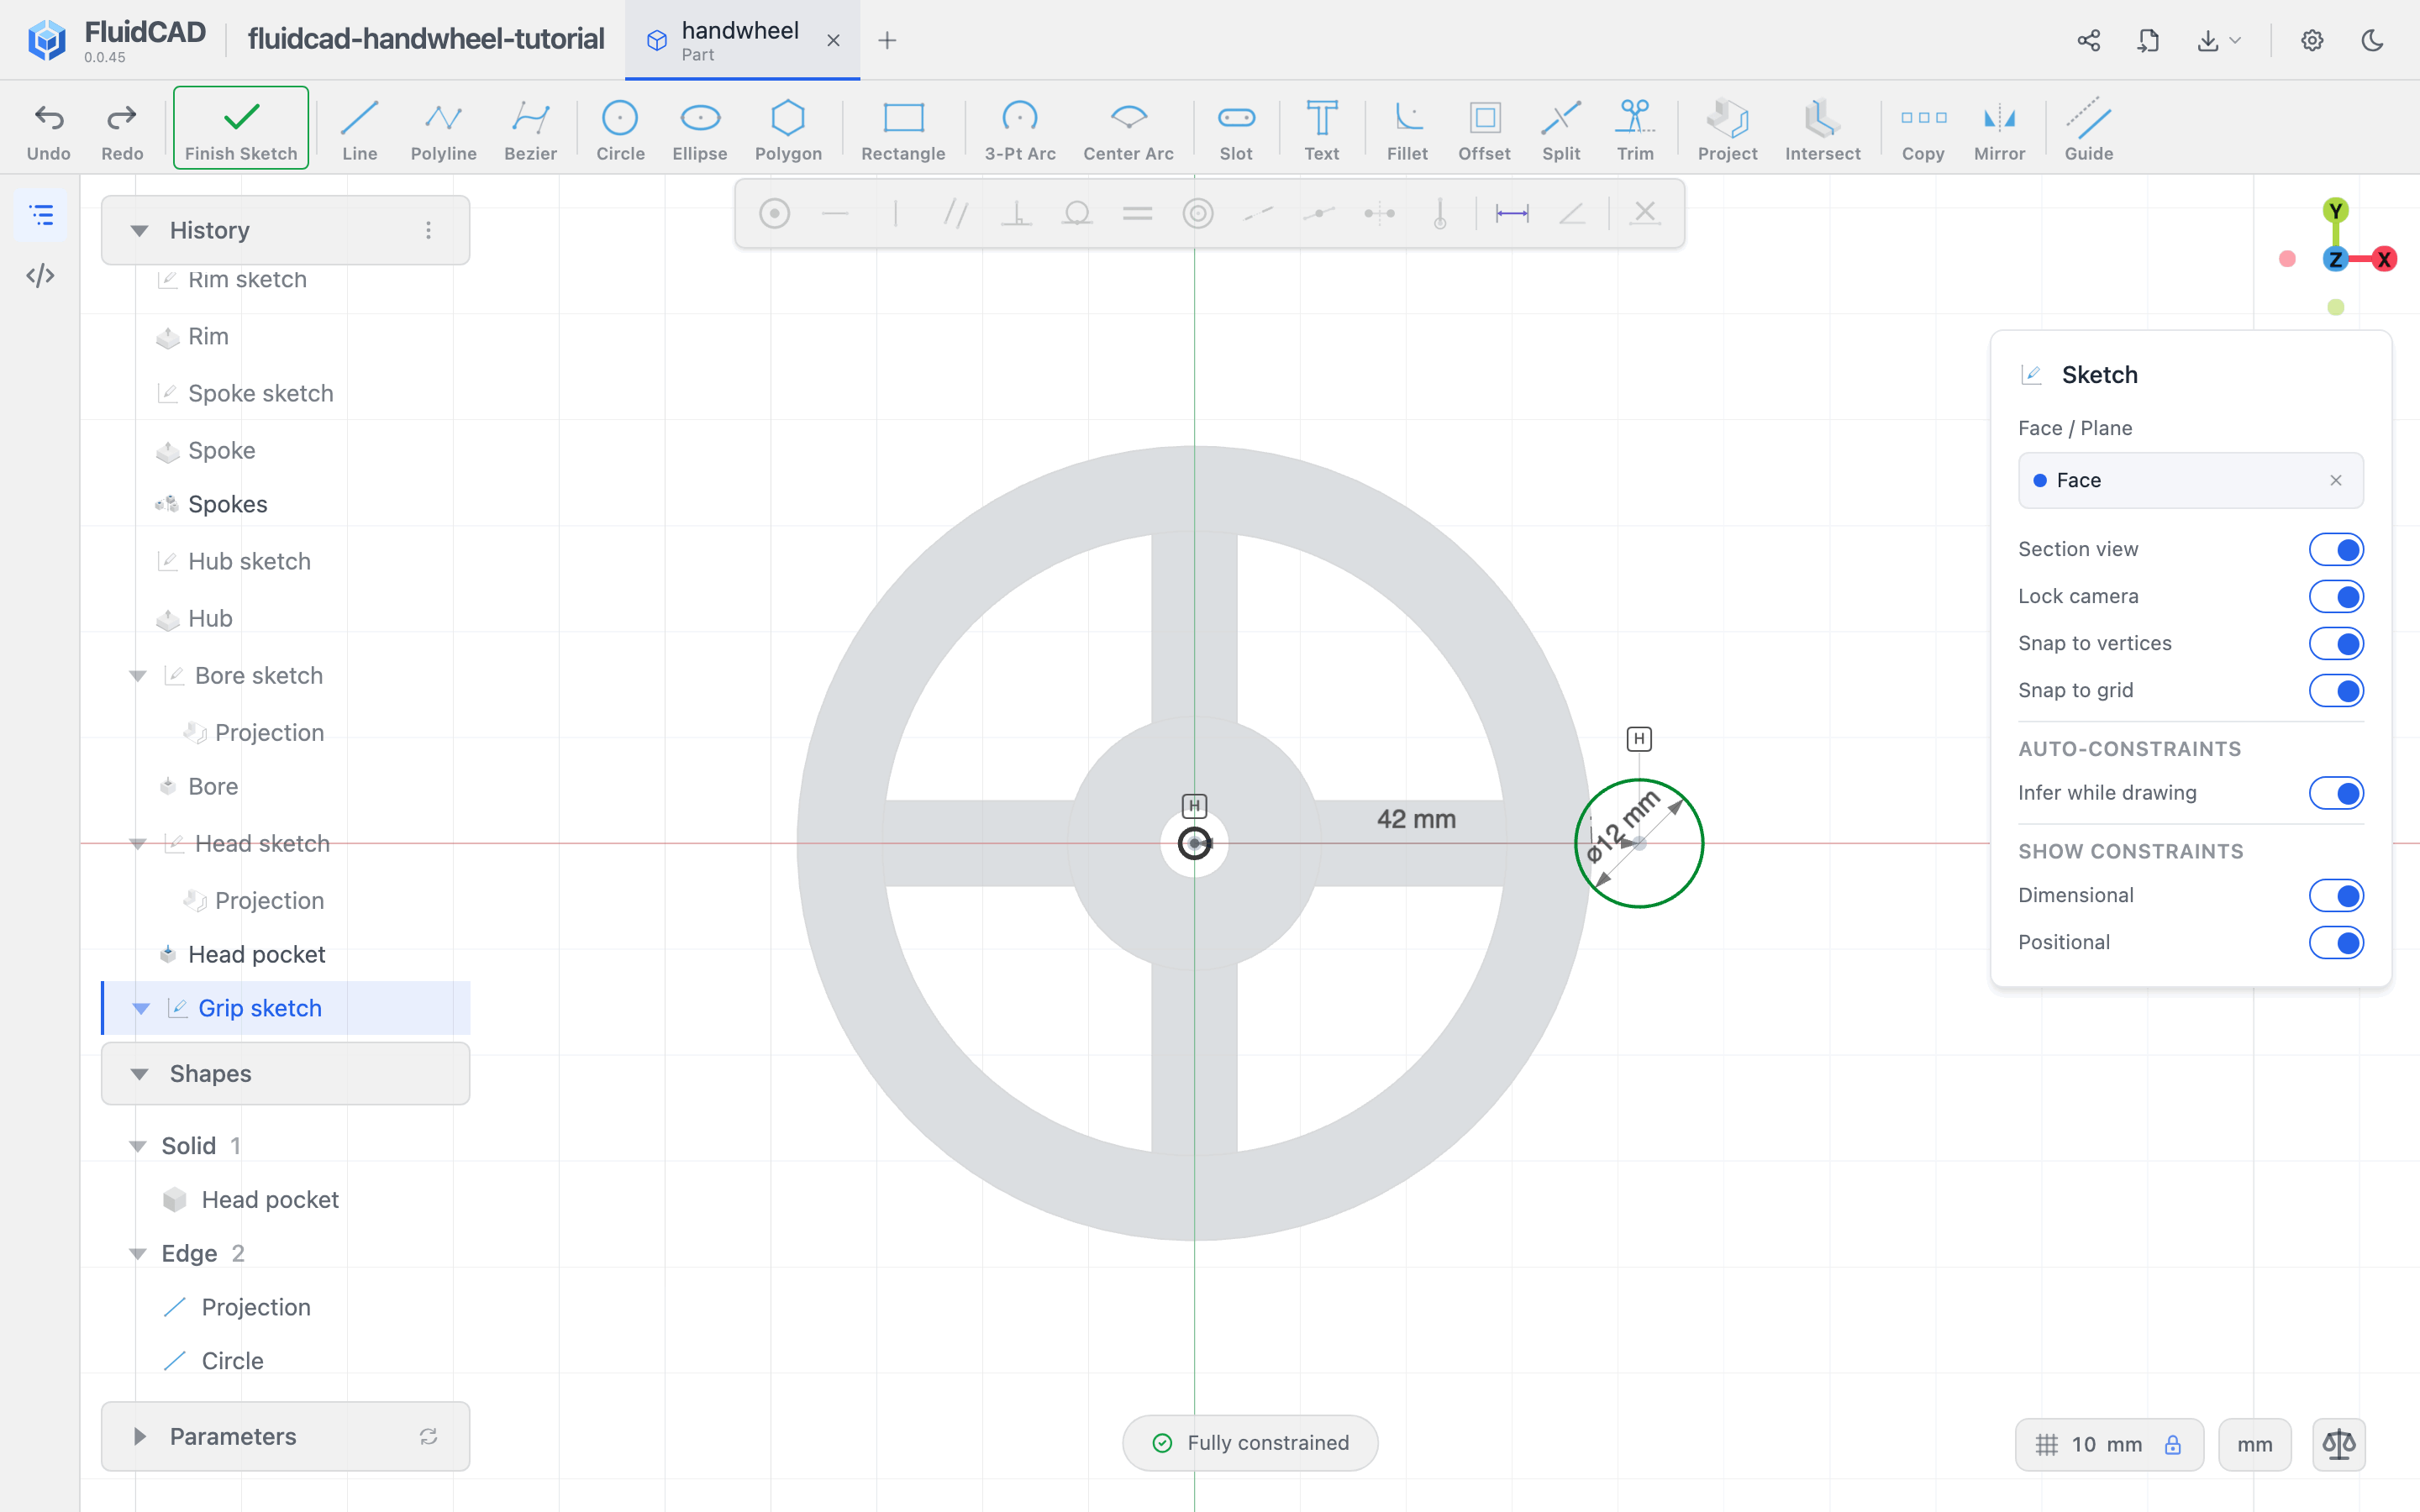Disable Snap to grid
Viewport: 2420px width, 1512px height.
(2336, 690)
